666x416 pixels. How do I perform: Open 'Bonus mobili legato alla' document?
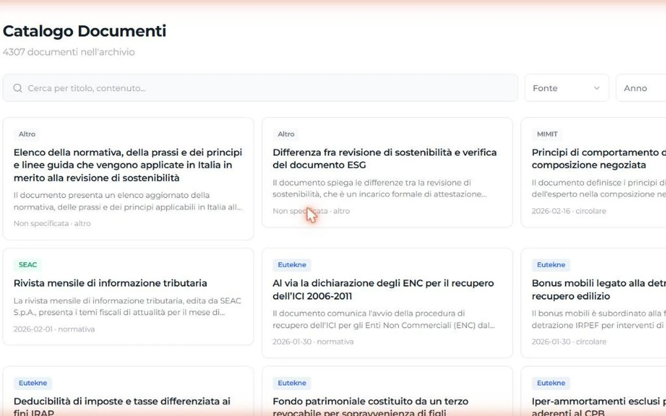click(x=594, y=303)
